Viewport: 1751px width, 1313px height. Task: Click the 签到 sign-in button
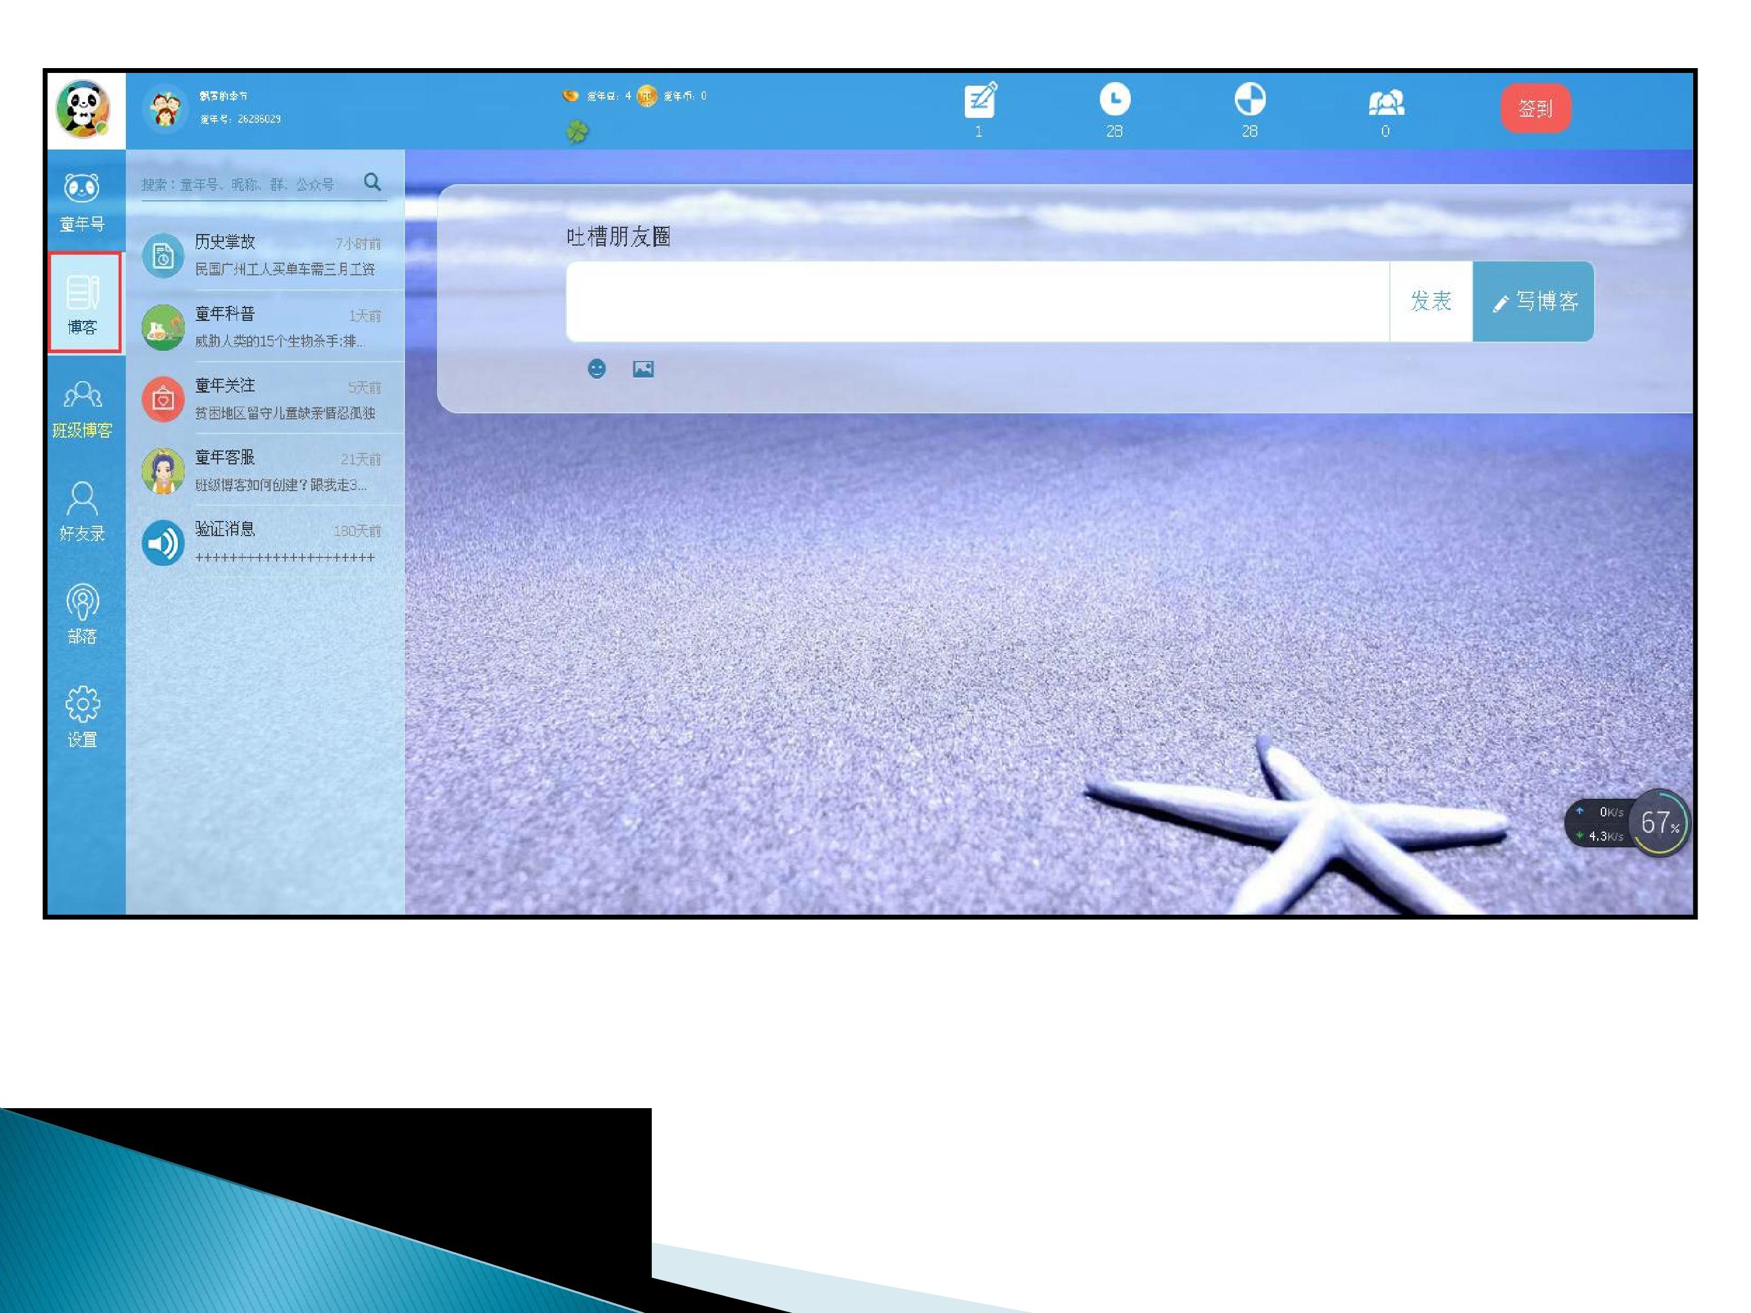point(1536,108)
